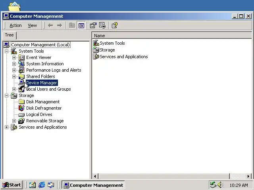The height and width of the screenshot is (190, 254).
Task: Click the title bar Computer Management icon
Action: click(x=6, y=16)
